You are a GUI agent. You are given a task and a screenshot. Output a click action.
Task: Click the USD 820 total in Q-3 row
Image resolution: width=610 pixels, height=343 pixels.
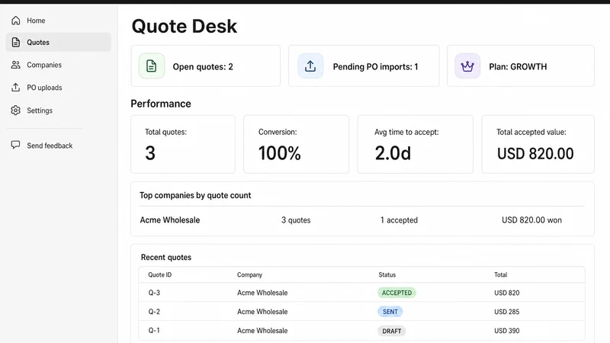click(507, 293)
